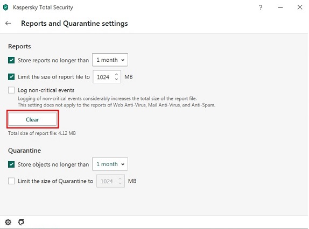Toggle Limit the size of report file checkbox

pos(11,77)
